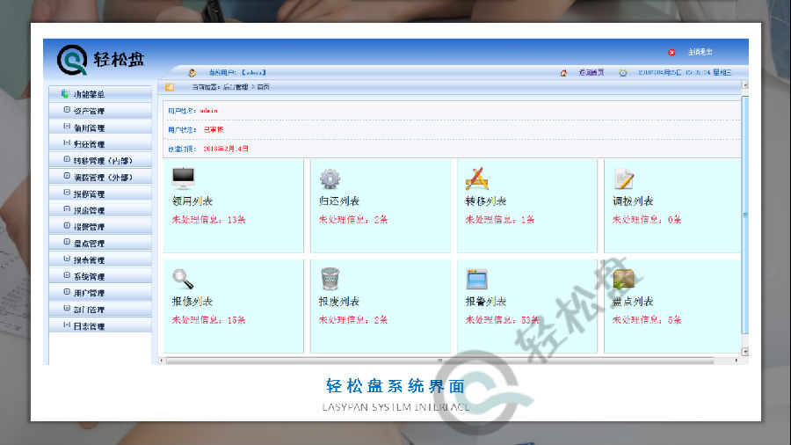791x445 pixels.
Task: Open the 报警列表 window icon
Action: [x=476, y=279]
